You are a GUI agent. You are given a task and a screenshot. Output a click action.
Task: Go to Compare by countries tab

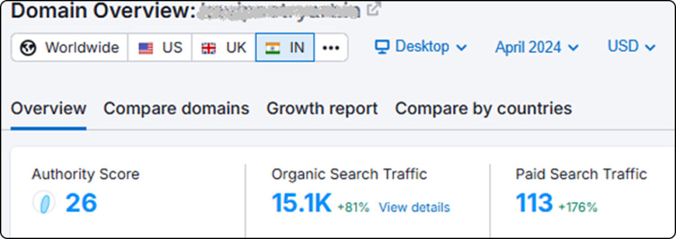tap(483, 109)
